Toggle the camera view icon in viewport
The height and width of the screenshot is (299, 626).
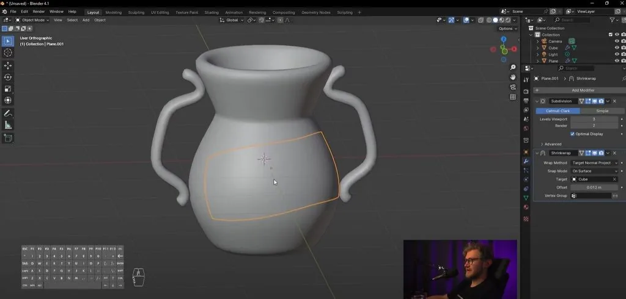click(513, 87)
